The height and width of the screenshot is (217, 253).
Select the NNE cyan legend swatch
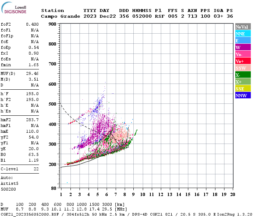point(243,34)
